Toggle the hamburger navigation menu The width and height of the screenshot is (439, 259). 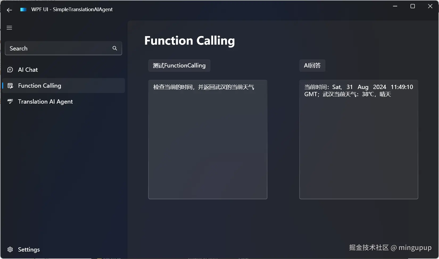coord(9,28)
